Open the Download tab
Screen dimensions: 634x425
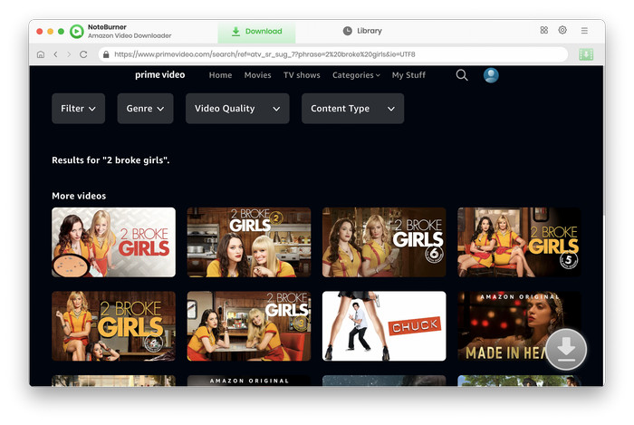coord(256,32)
